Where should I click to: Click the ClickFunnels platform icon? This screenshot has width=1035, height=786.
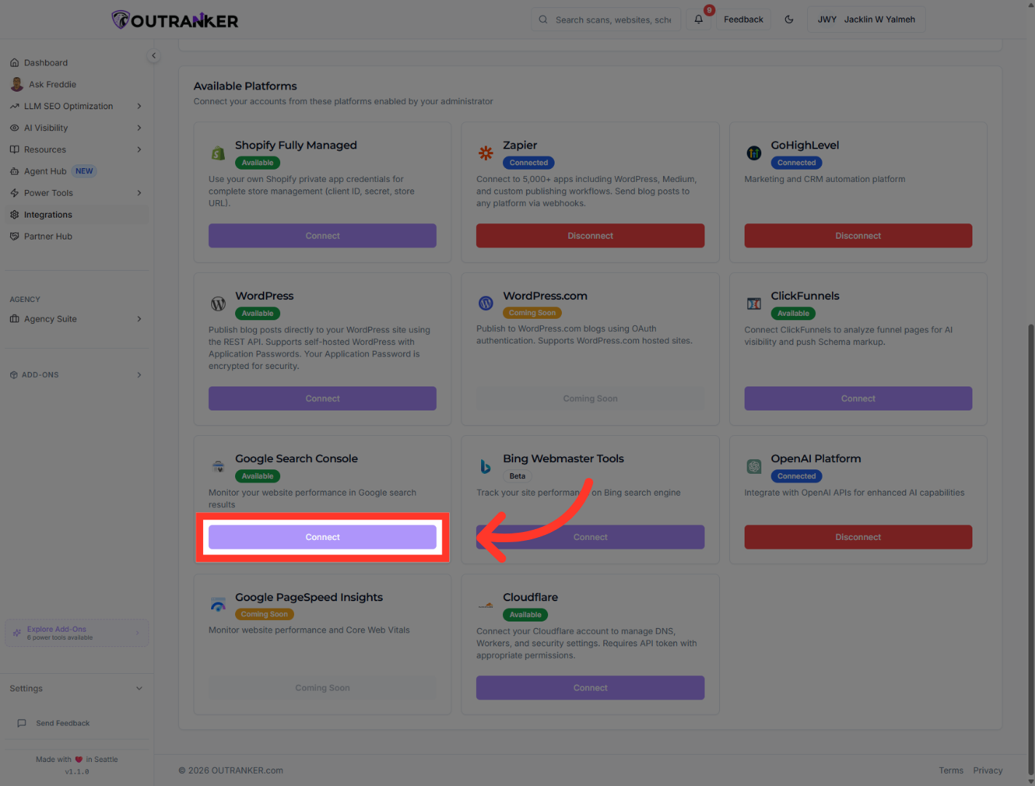pos(754,303)
